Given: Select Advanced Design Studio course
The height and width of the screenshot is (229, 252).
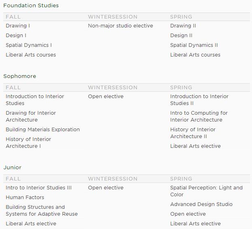Looking at the screenshot, I should 201,204.
